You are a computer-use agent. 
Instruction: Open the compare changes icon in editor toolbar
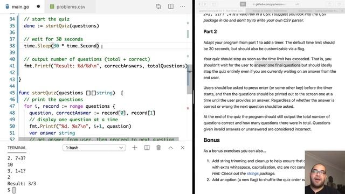(x=158, y=6)
